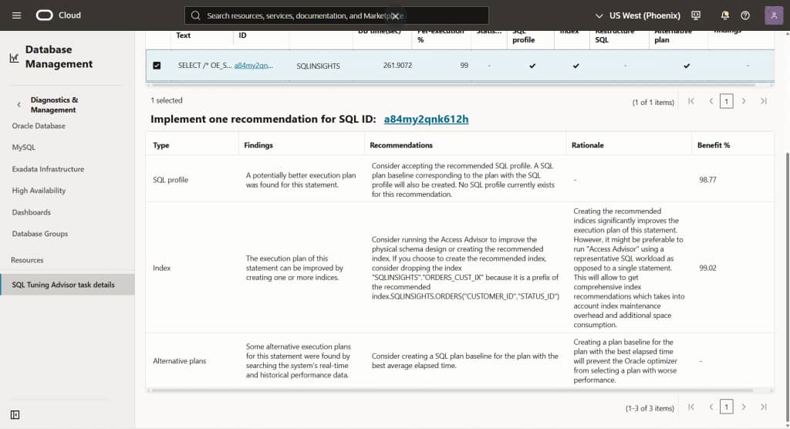
Task: Open the help question mark icon
Action: coord(745,15)
